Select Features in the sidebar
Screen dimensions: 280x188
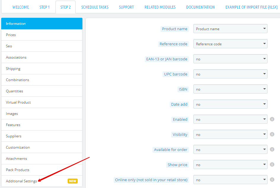click(x=42, y=125)
